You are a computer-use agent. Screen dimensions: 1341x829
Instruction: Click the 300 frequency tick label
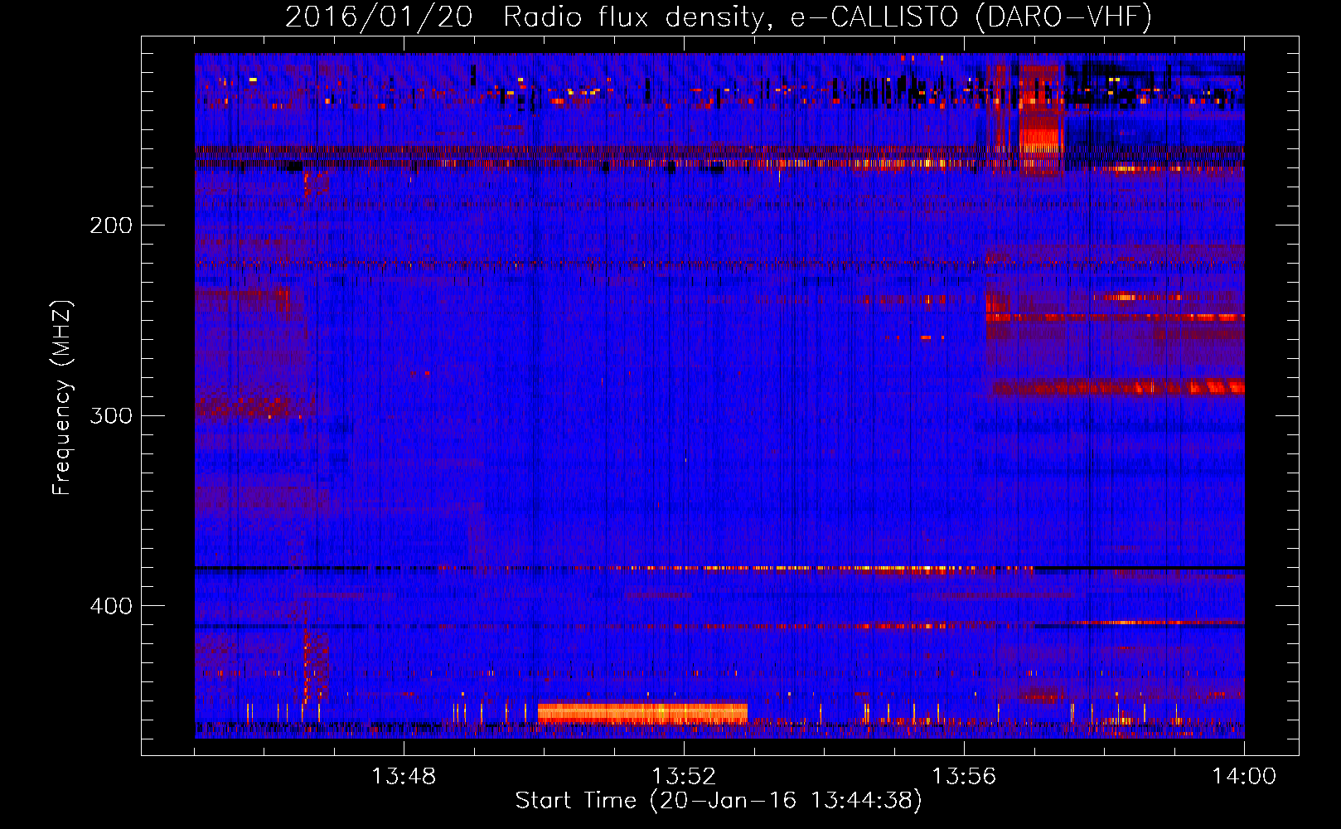click(111, 415)
